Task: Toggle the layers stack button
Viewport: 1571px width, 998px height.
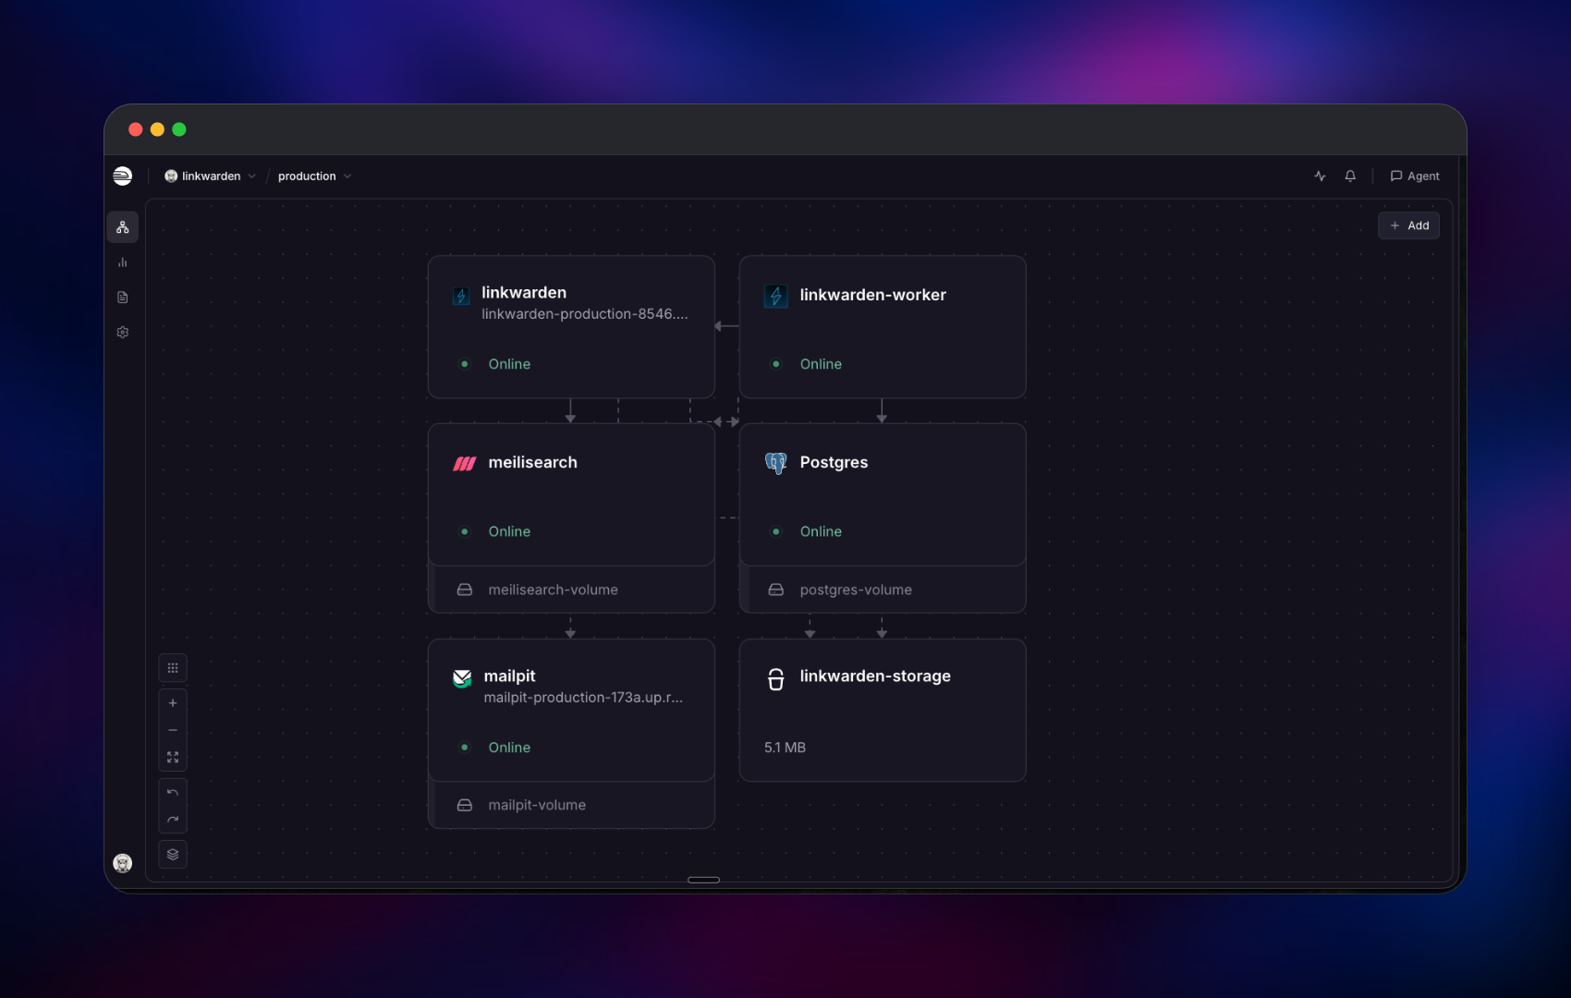Action: point(173,855)
